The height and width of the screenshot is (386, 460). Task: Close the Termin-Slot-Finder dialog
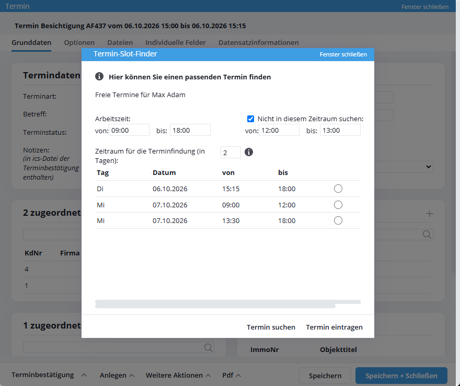pos(343,54)
